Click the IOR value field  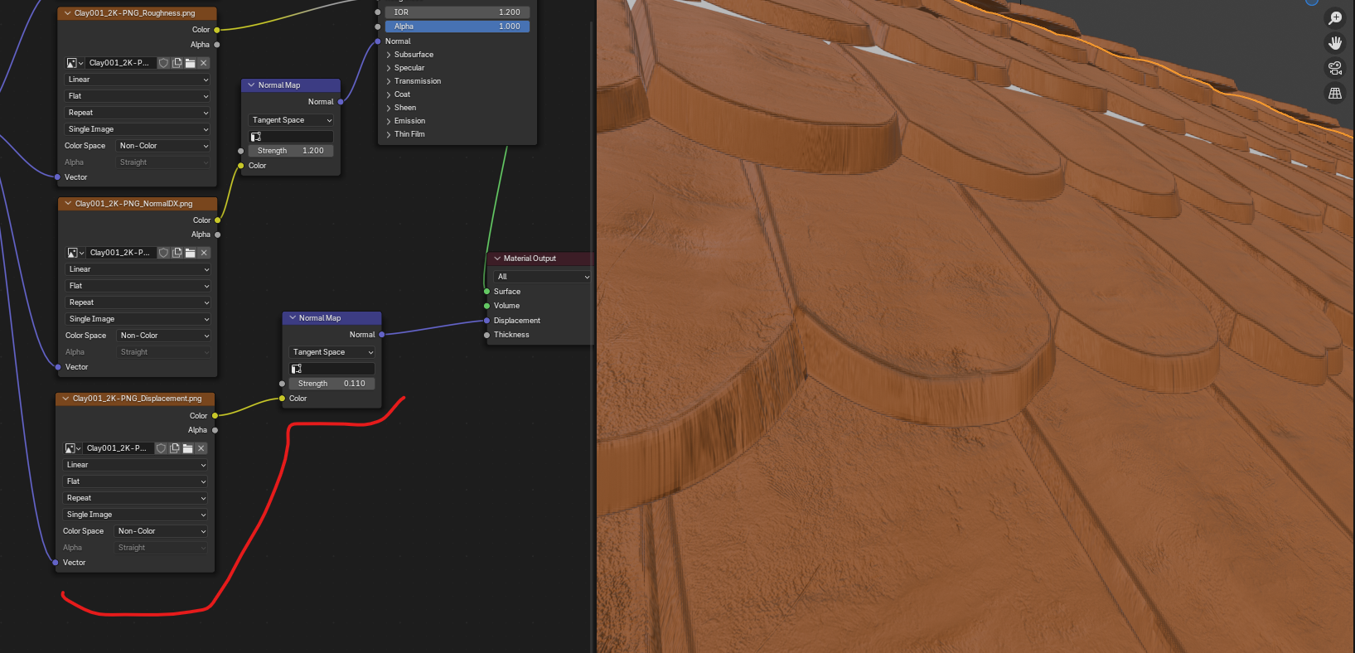[457, 12]
